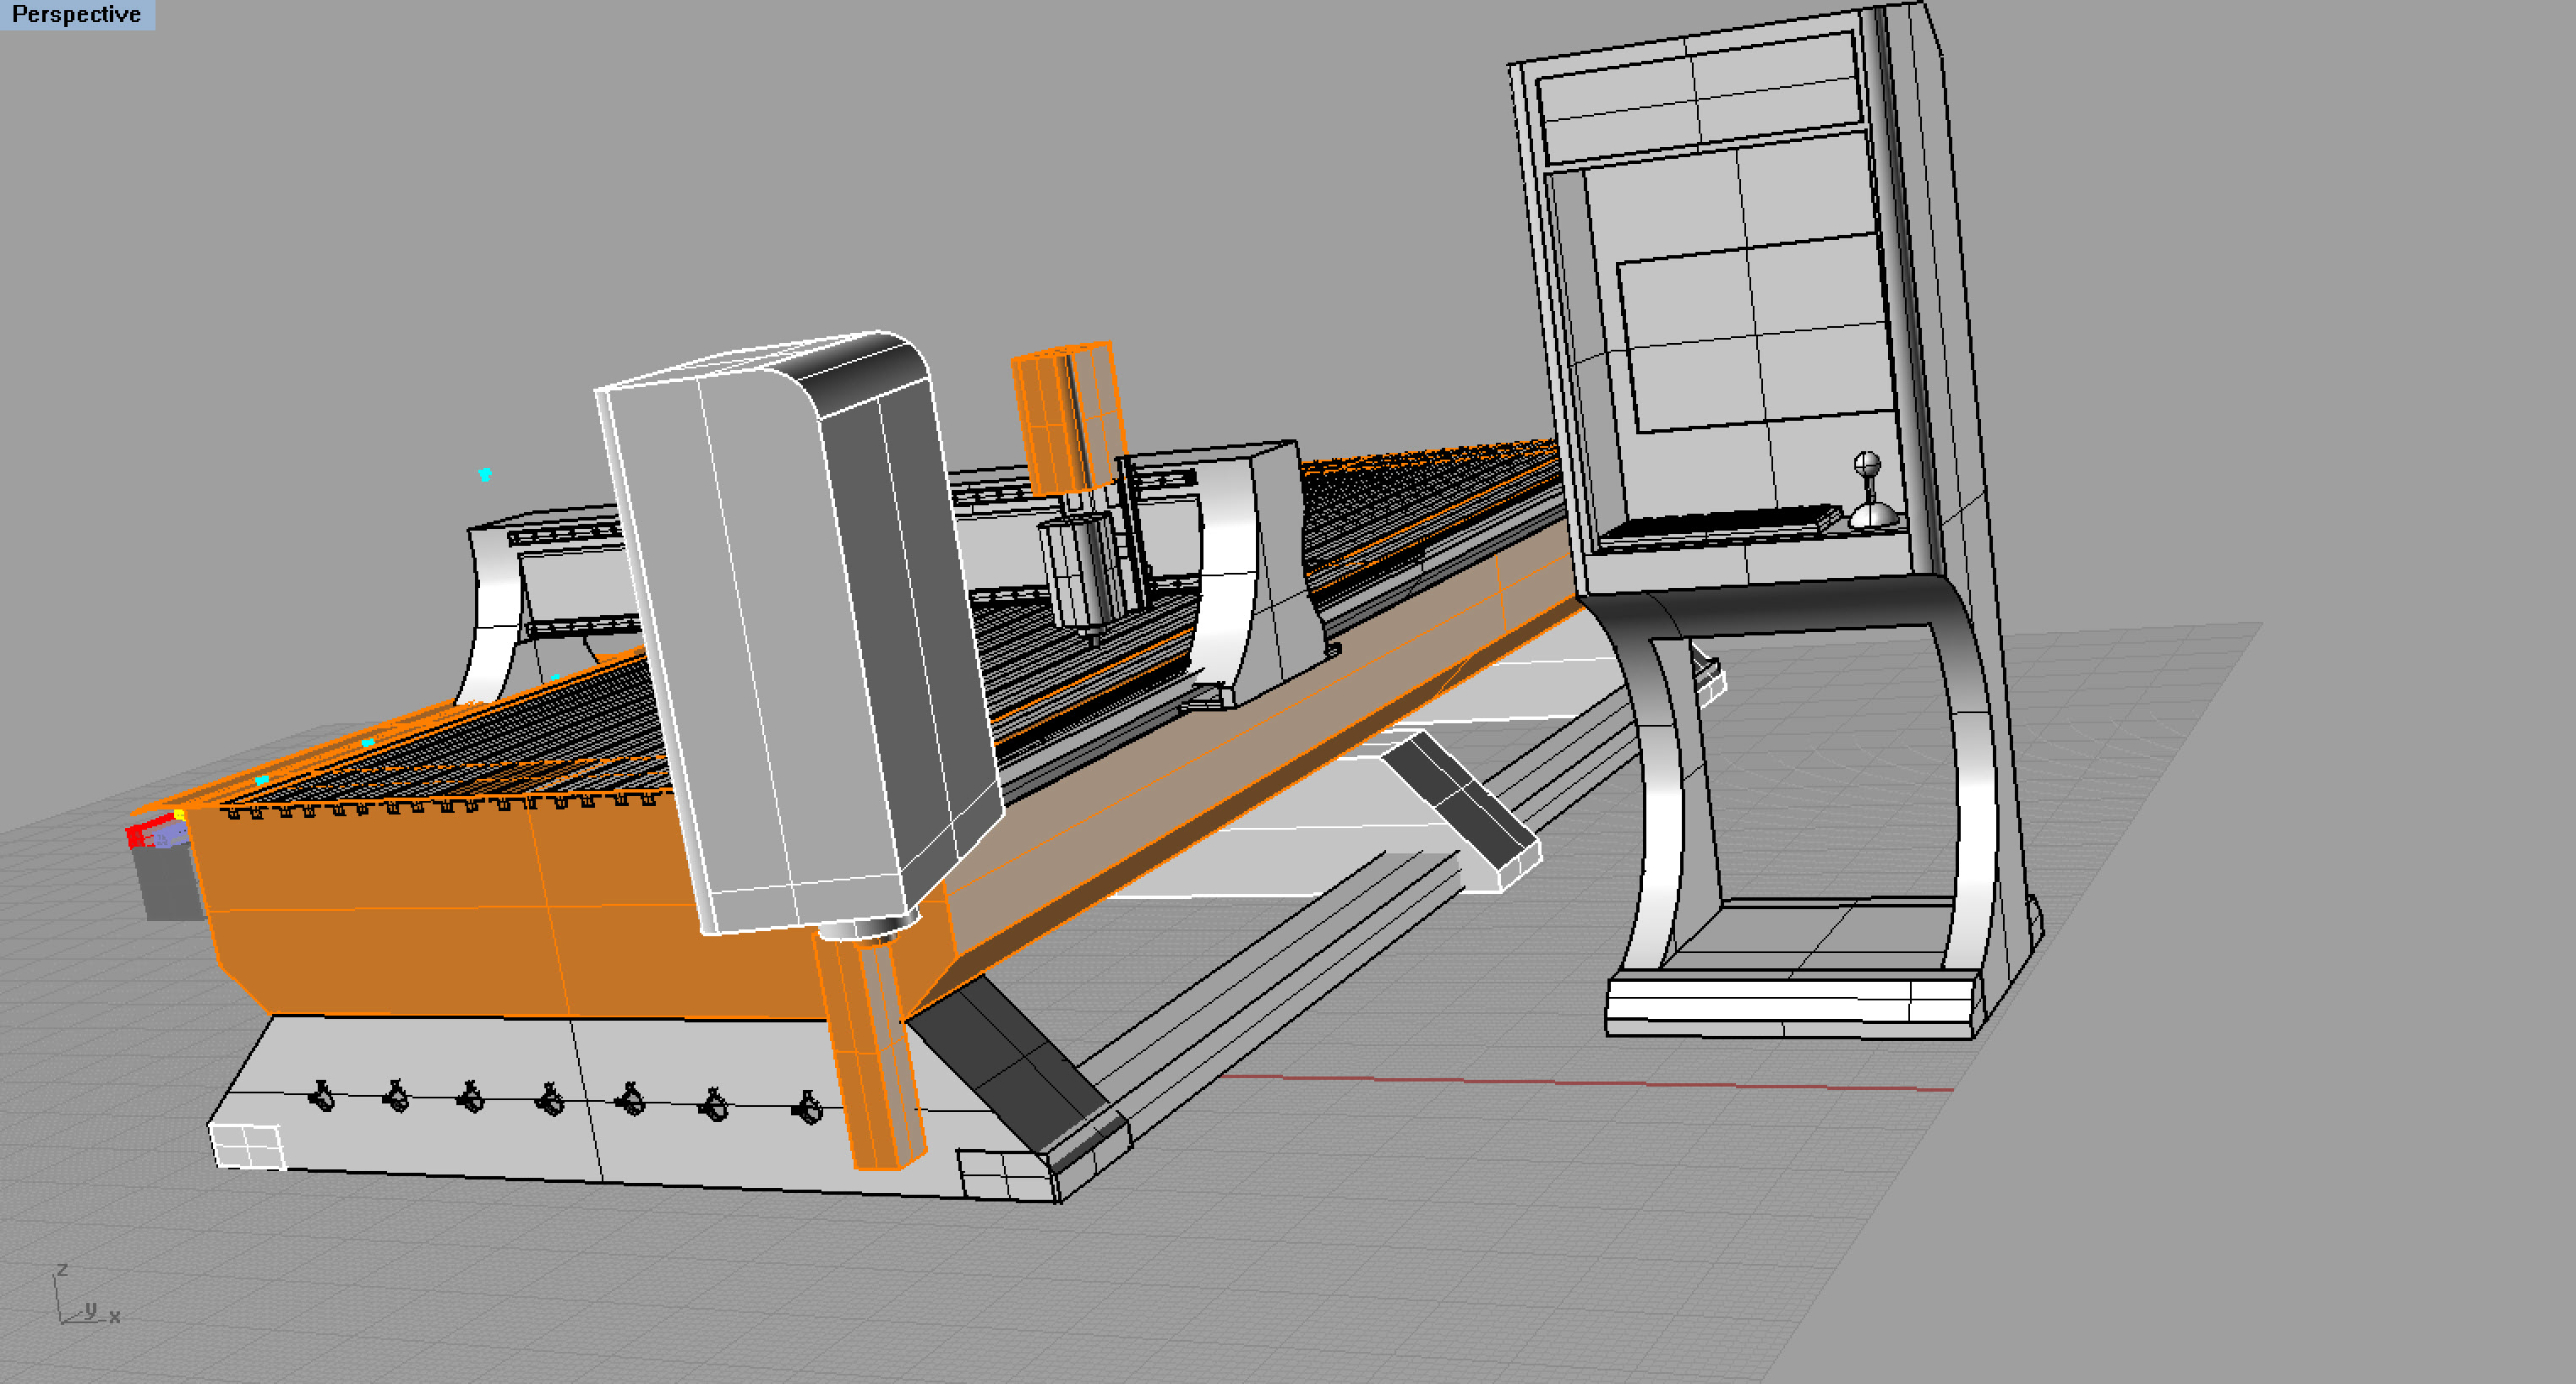Click the dark gray box below the red corner
2576x1384 pixels.
[x=170, y=885]
